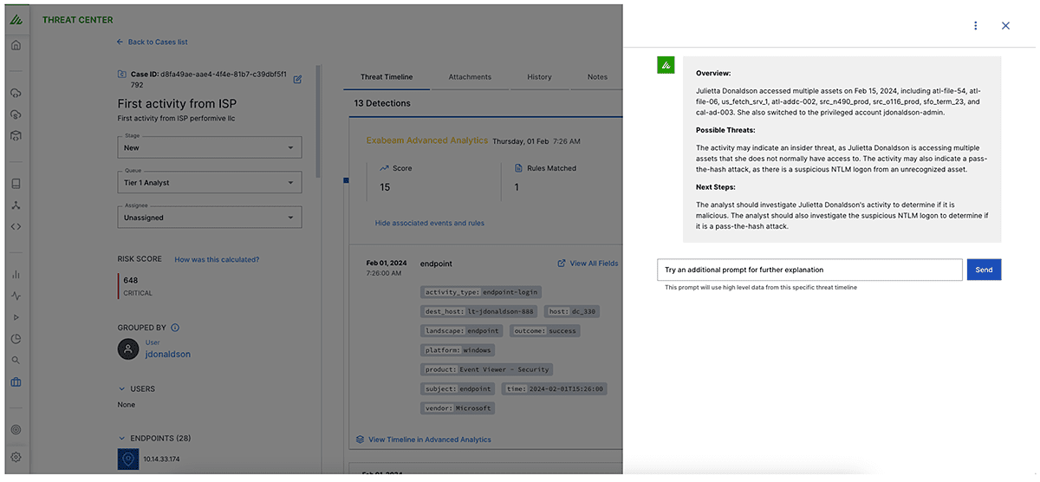Select the briefcase Threat Center sidebar icon
Screen dimensions: 1040x482
click(x=16, y=382)
